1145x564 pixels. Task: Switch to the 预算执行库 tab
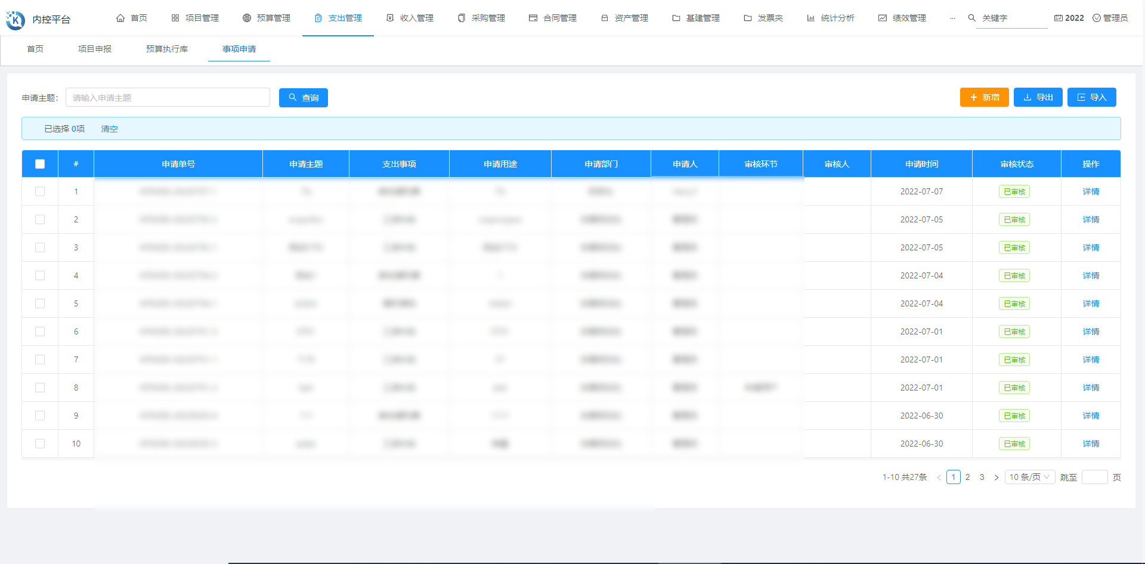[167, 49]
